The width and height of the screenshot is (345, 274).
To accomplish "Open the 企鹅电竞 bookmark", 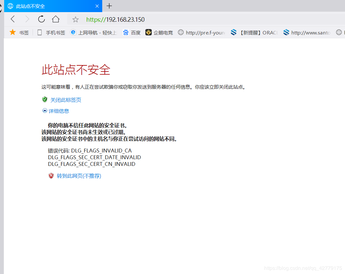I will click(159, 33).
